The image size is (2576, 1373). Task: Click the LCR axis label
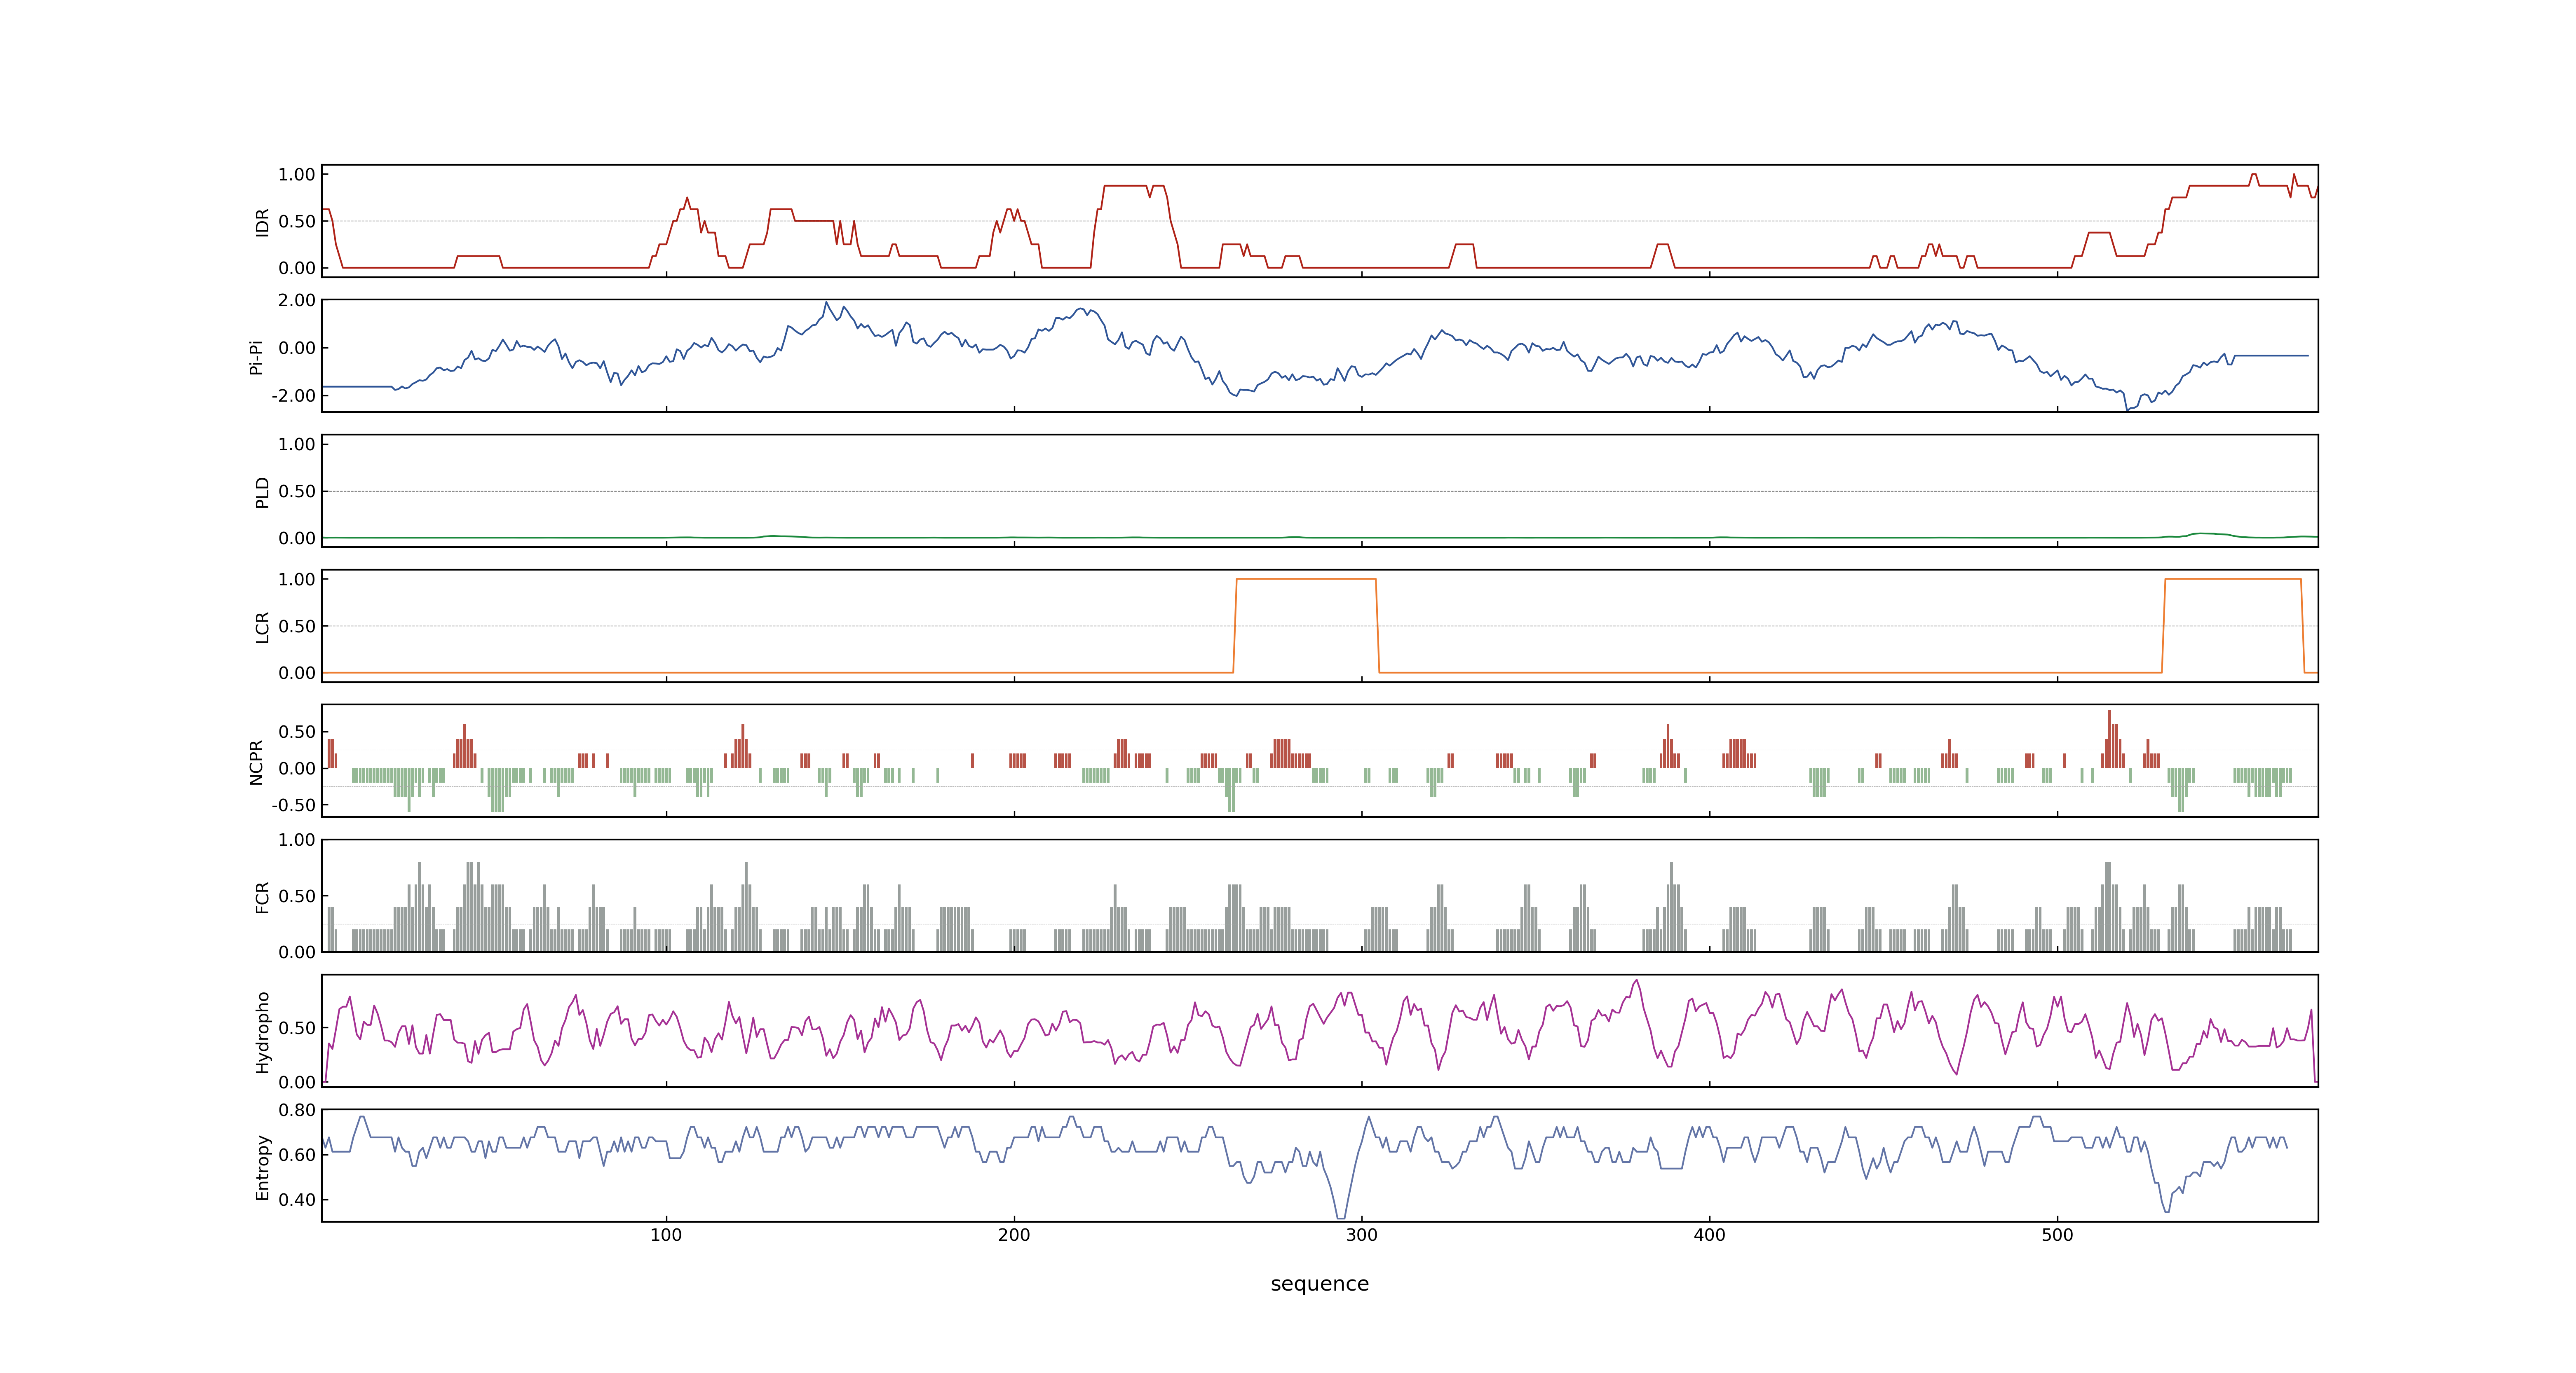[262, 627]
